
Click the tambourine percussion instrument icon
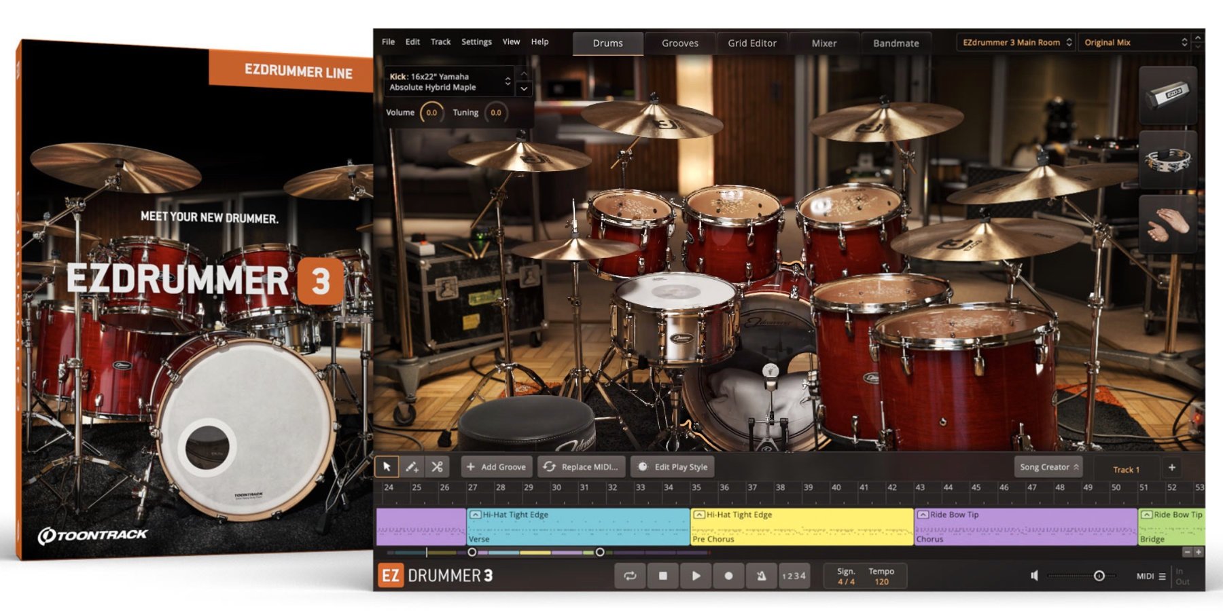tap(1167, 160)
